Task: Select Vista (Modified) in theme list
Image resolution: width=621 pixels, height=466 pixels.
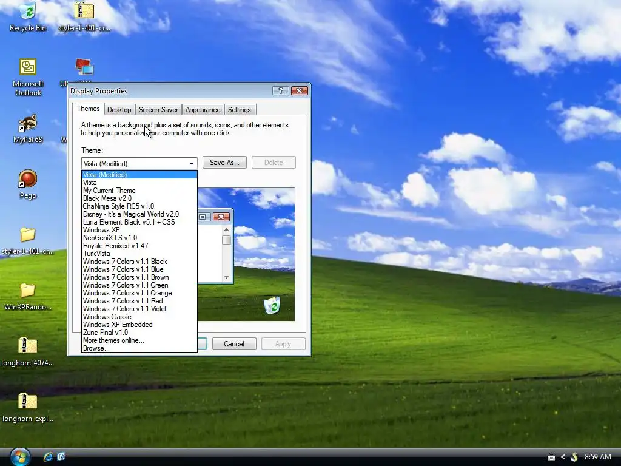Action: point(139,175)
